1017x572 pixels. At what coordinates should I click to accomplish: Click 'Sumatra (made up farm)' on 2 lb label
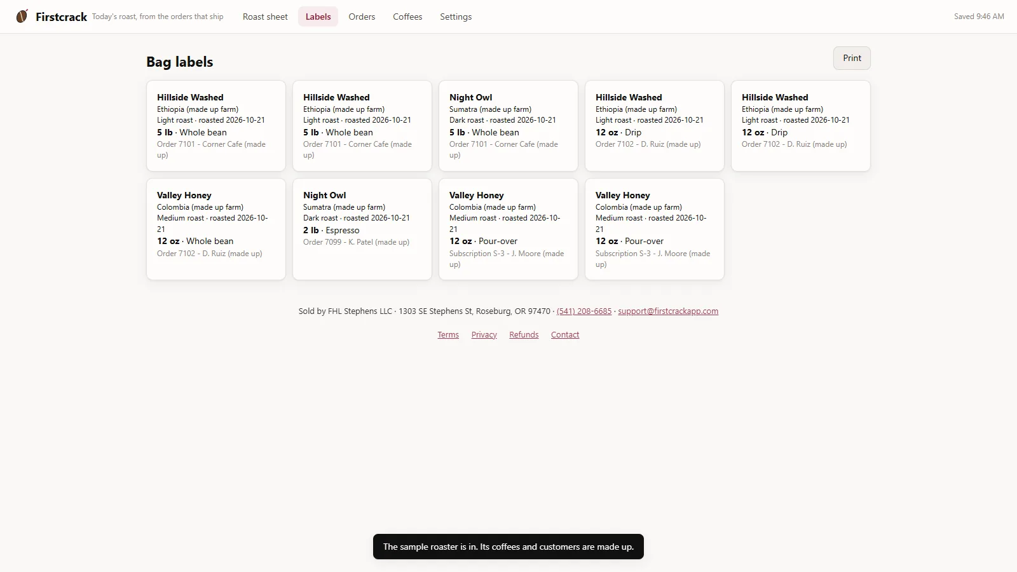pyautogui.click(x=344, y=207)
